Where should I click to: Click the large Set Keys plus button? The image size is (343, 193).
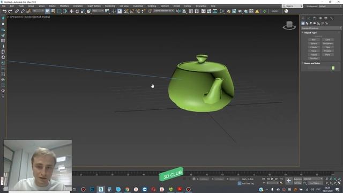click(289, 181)
